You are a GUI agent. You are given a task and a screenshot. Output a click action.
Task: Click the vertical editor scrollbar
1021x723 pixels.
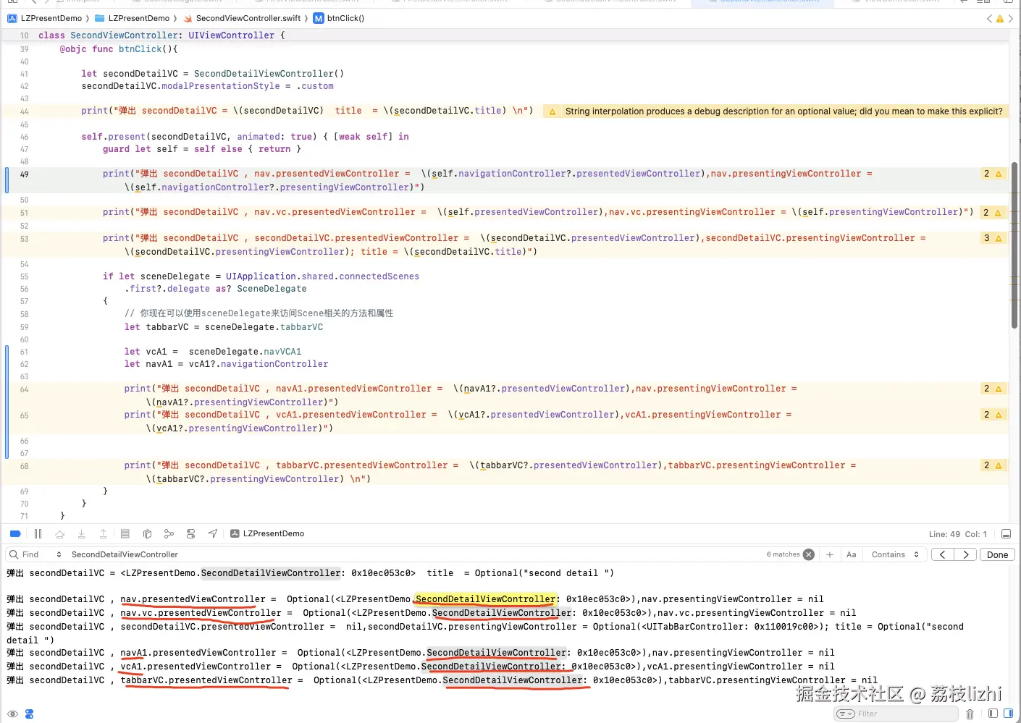(1014, 245)
